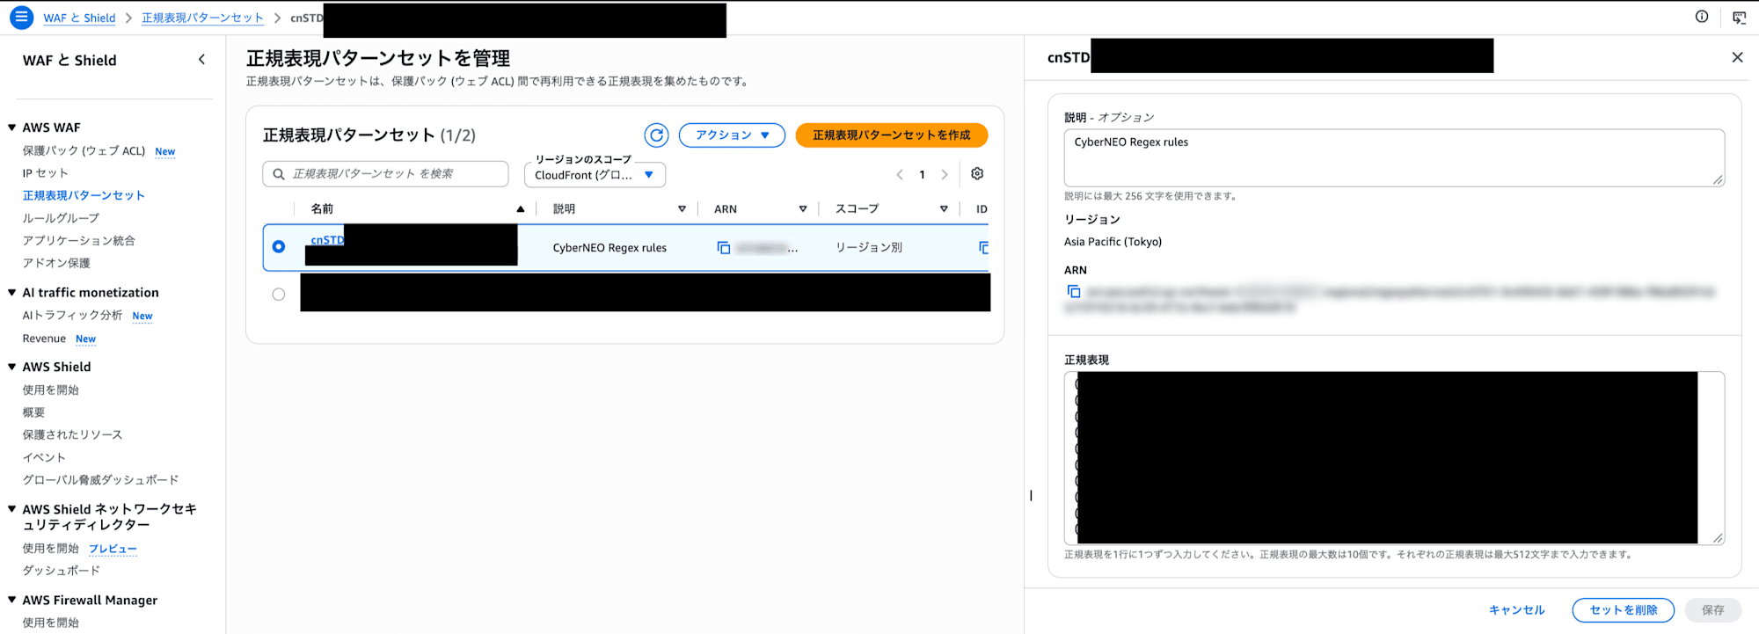Collapse the AWS Shield navigation section
This screenshot has height=634, width=1759.
click(12, 367)
